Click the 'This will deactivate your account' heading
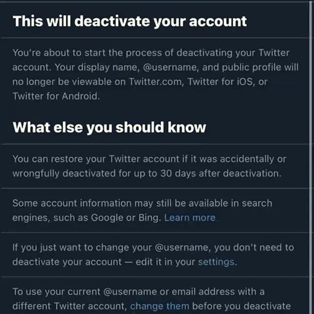This screenshot has width=314, height=314. tap(130, 21)
